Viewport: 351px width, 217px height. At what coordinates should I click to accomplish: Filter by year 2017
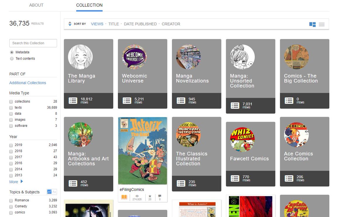coord(11,157)
